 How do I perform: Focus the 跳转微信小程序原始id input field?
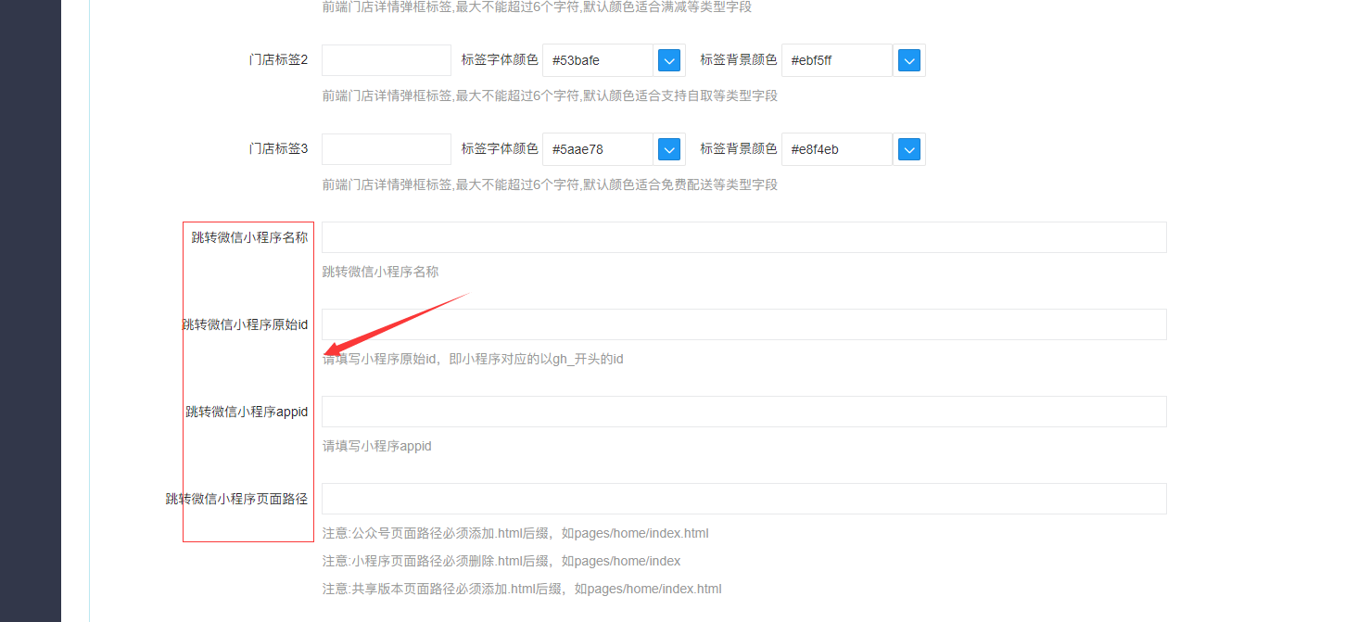[743, 324]
